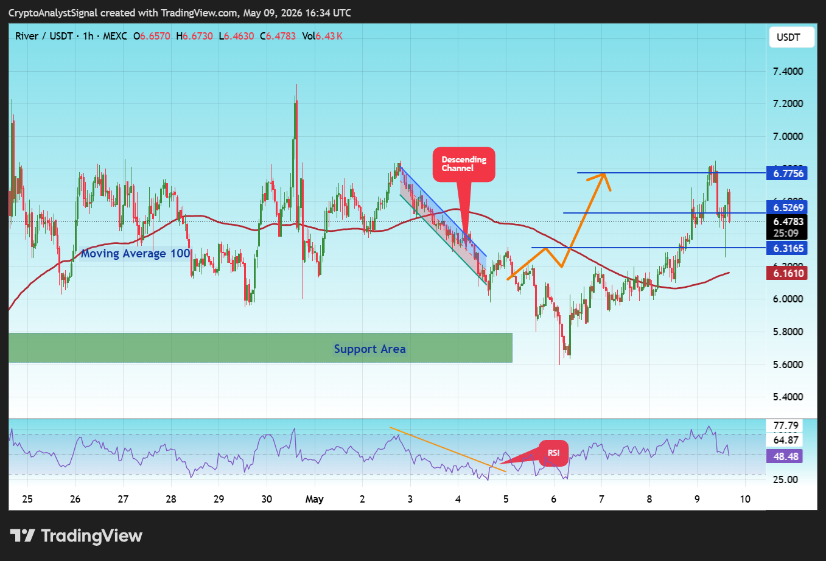Click the 1h timeframe indicator
Screen dimensions: 826x561
pyautogui.click(x=88, y=36)
